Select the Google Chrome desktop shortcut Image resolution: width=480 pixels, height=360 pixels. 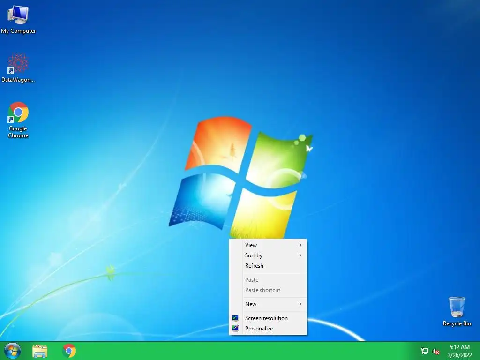(18, 120)
